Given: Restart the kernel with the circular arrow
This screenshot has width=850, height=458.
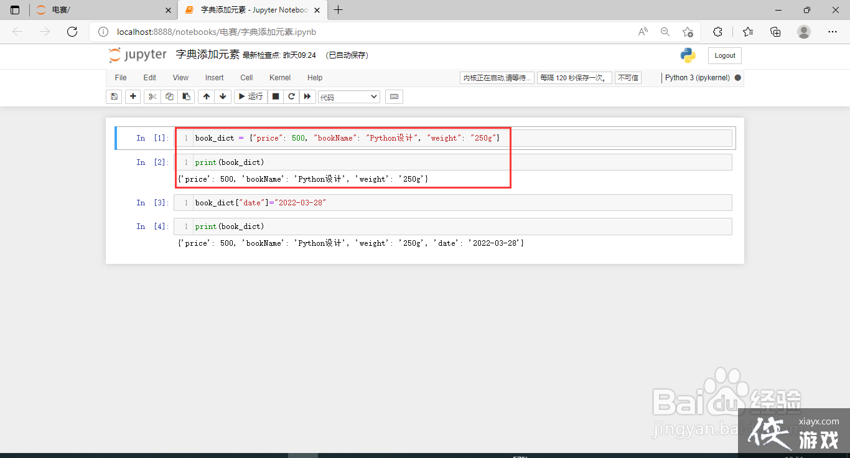Looking at the screenshot, I should (291, 96).
